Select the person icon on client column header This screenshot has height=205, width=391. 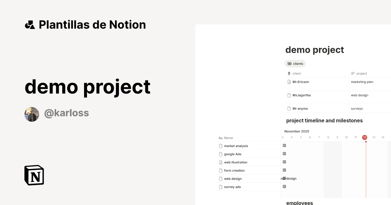(x=289, y=73)
